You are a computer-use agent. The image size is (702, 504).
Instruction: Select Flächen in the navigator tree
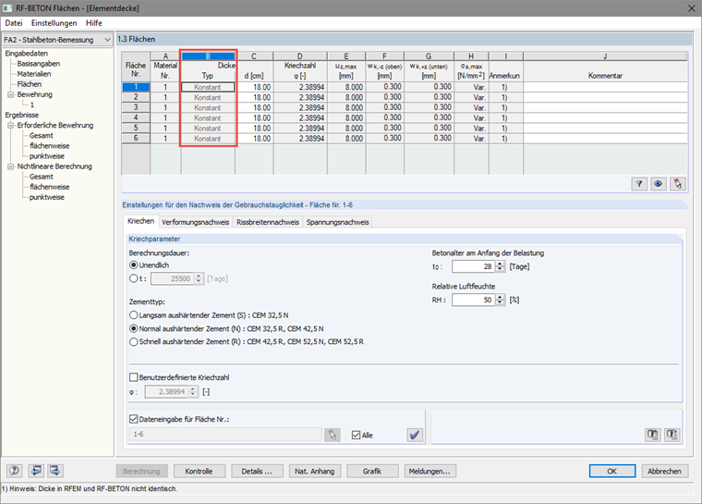[30, 84]
